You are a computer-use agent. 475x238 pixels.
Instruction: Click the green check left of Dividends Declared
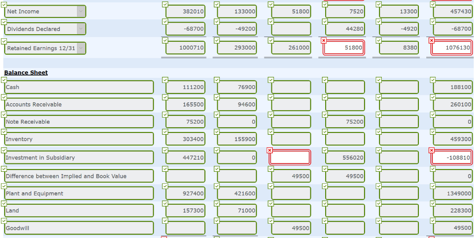(4, 22)
